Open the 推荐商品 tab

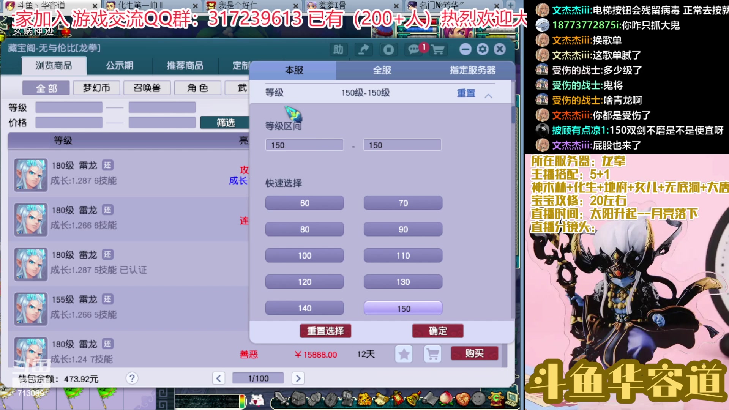(x=185, y=66)
